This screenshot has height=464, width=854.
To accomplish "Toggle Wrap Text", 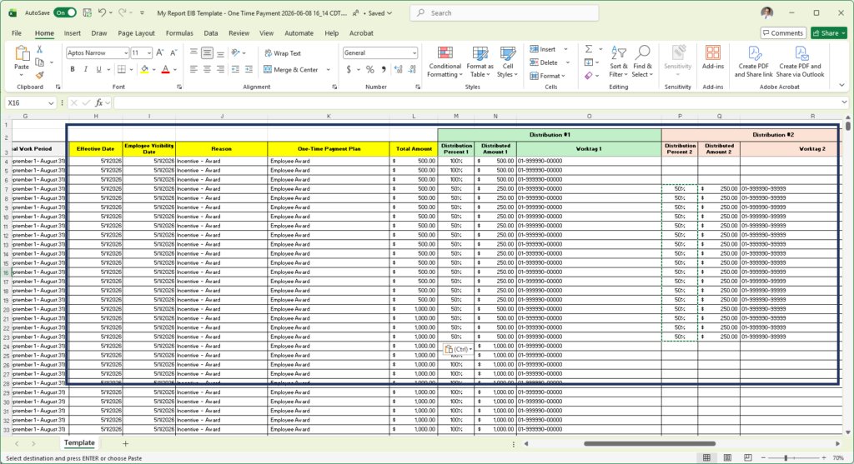I will pos(282,53).
